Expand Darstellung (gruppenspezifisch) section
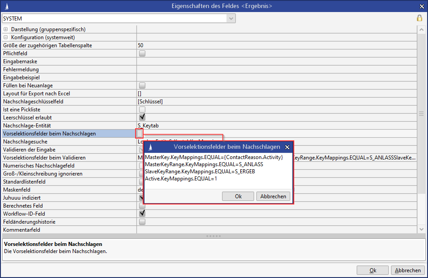 pyautogui.click(x=6, y=29)
